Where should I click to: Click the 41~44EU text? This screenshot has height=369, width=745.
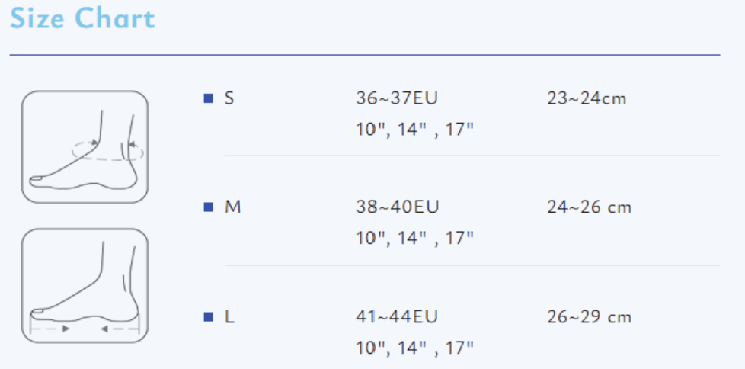pyautogui.click(x=397, y=316)
